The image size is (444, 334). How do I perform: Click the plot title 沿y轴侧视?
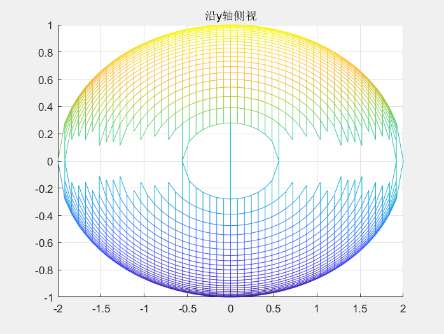(231, 16)
